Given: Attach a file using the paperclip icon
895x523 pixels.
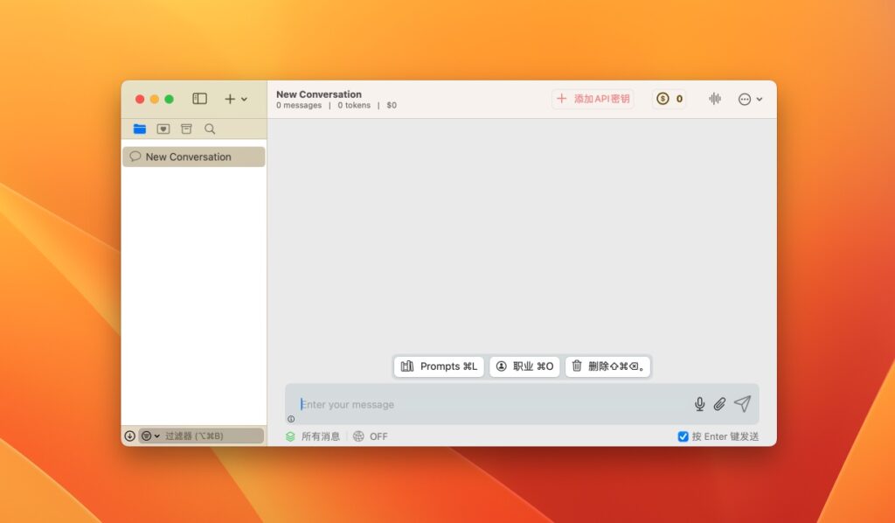Looking at the screenshot, I should click(x=719, y=404).
